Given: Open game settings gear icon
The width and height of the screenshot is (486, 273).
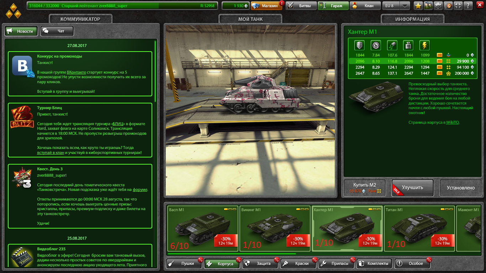Looking at the screenshot, I should [438, 6].
